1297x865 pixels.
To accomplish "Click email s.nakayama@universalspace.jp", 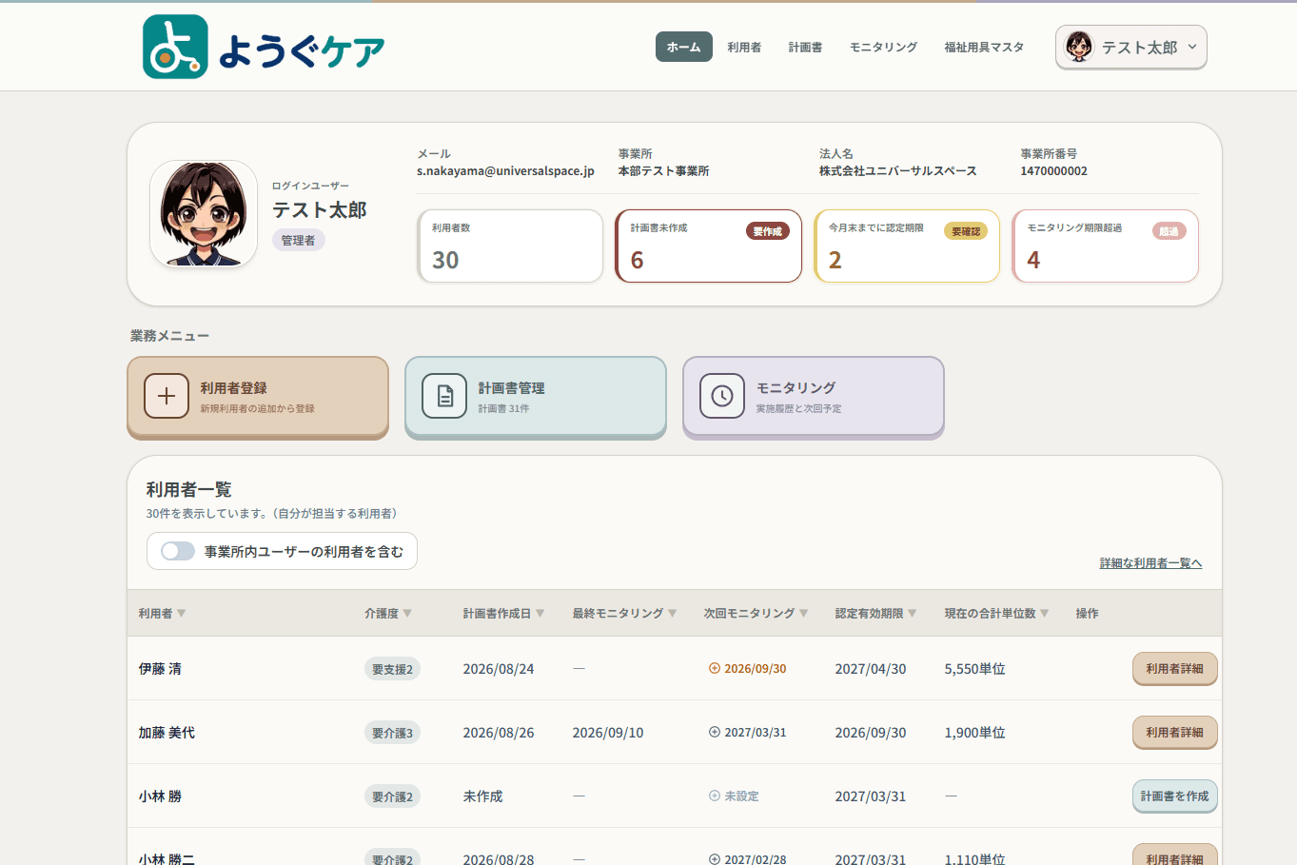I will click(505, 171).
